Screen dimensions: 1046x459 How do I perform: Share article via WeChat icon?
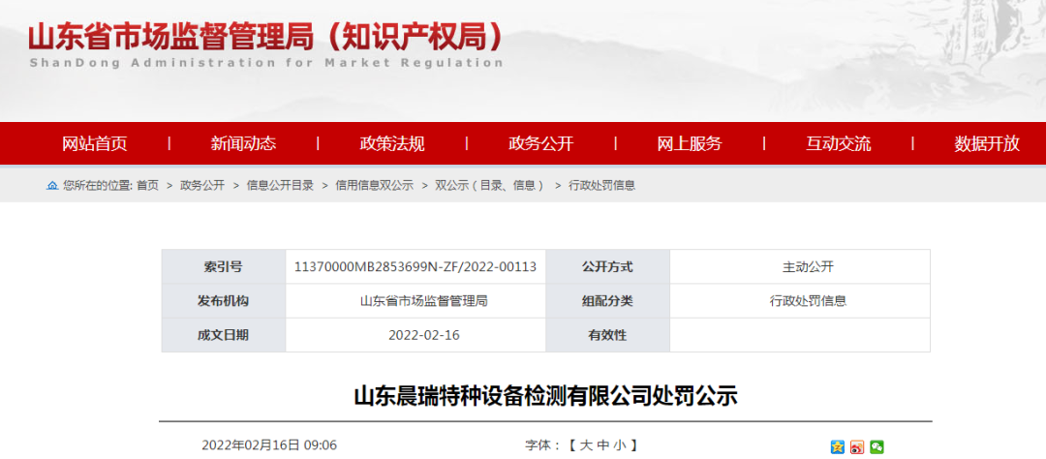click(877, 446)
